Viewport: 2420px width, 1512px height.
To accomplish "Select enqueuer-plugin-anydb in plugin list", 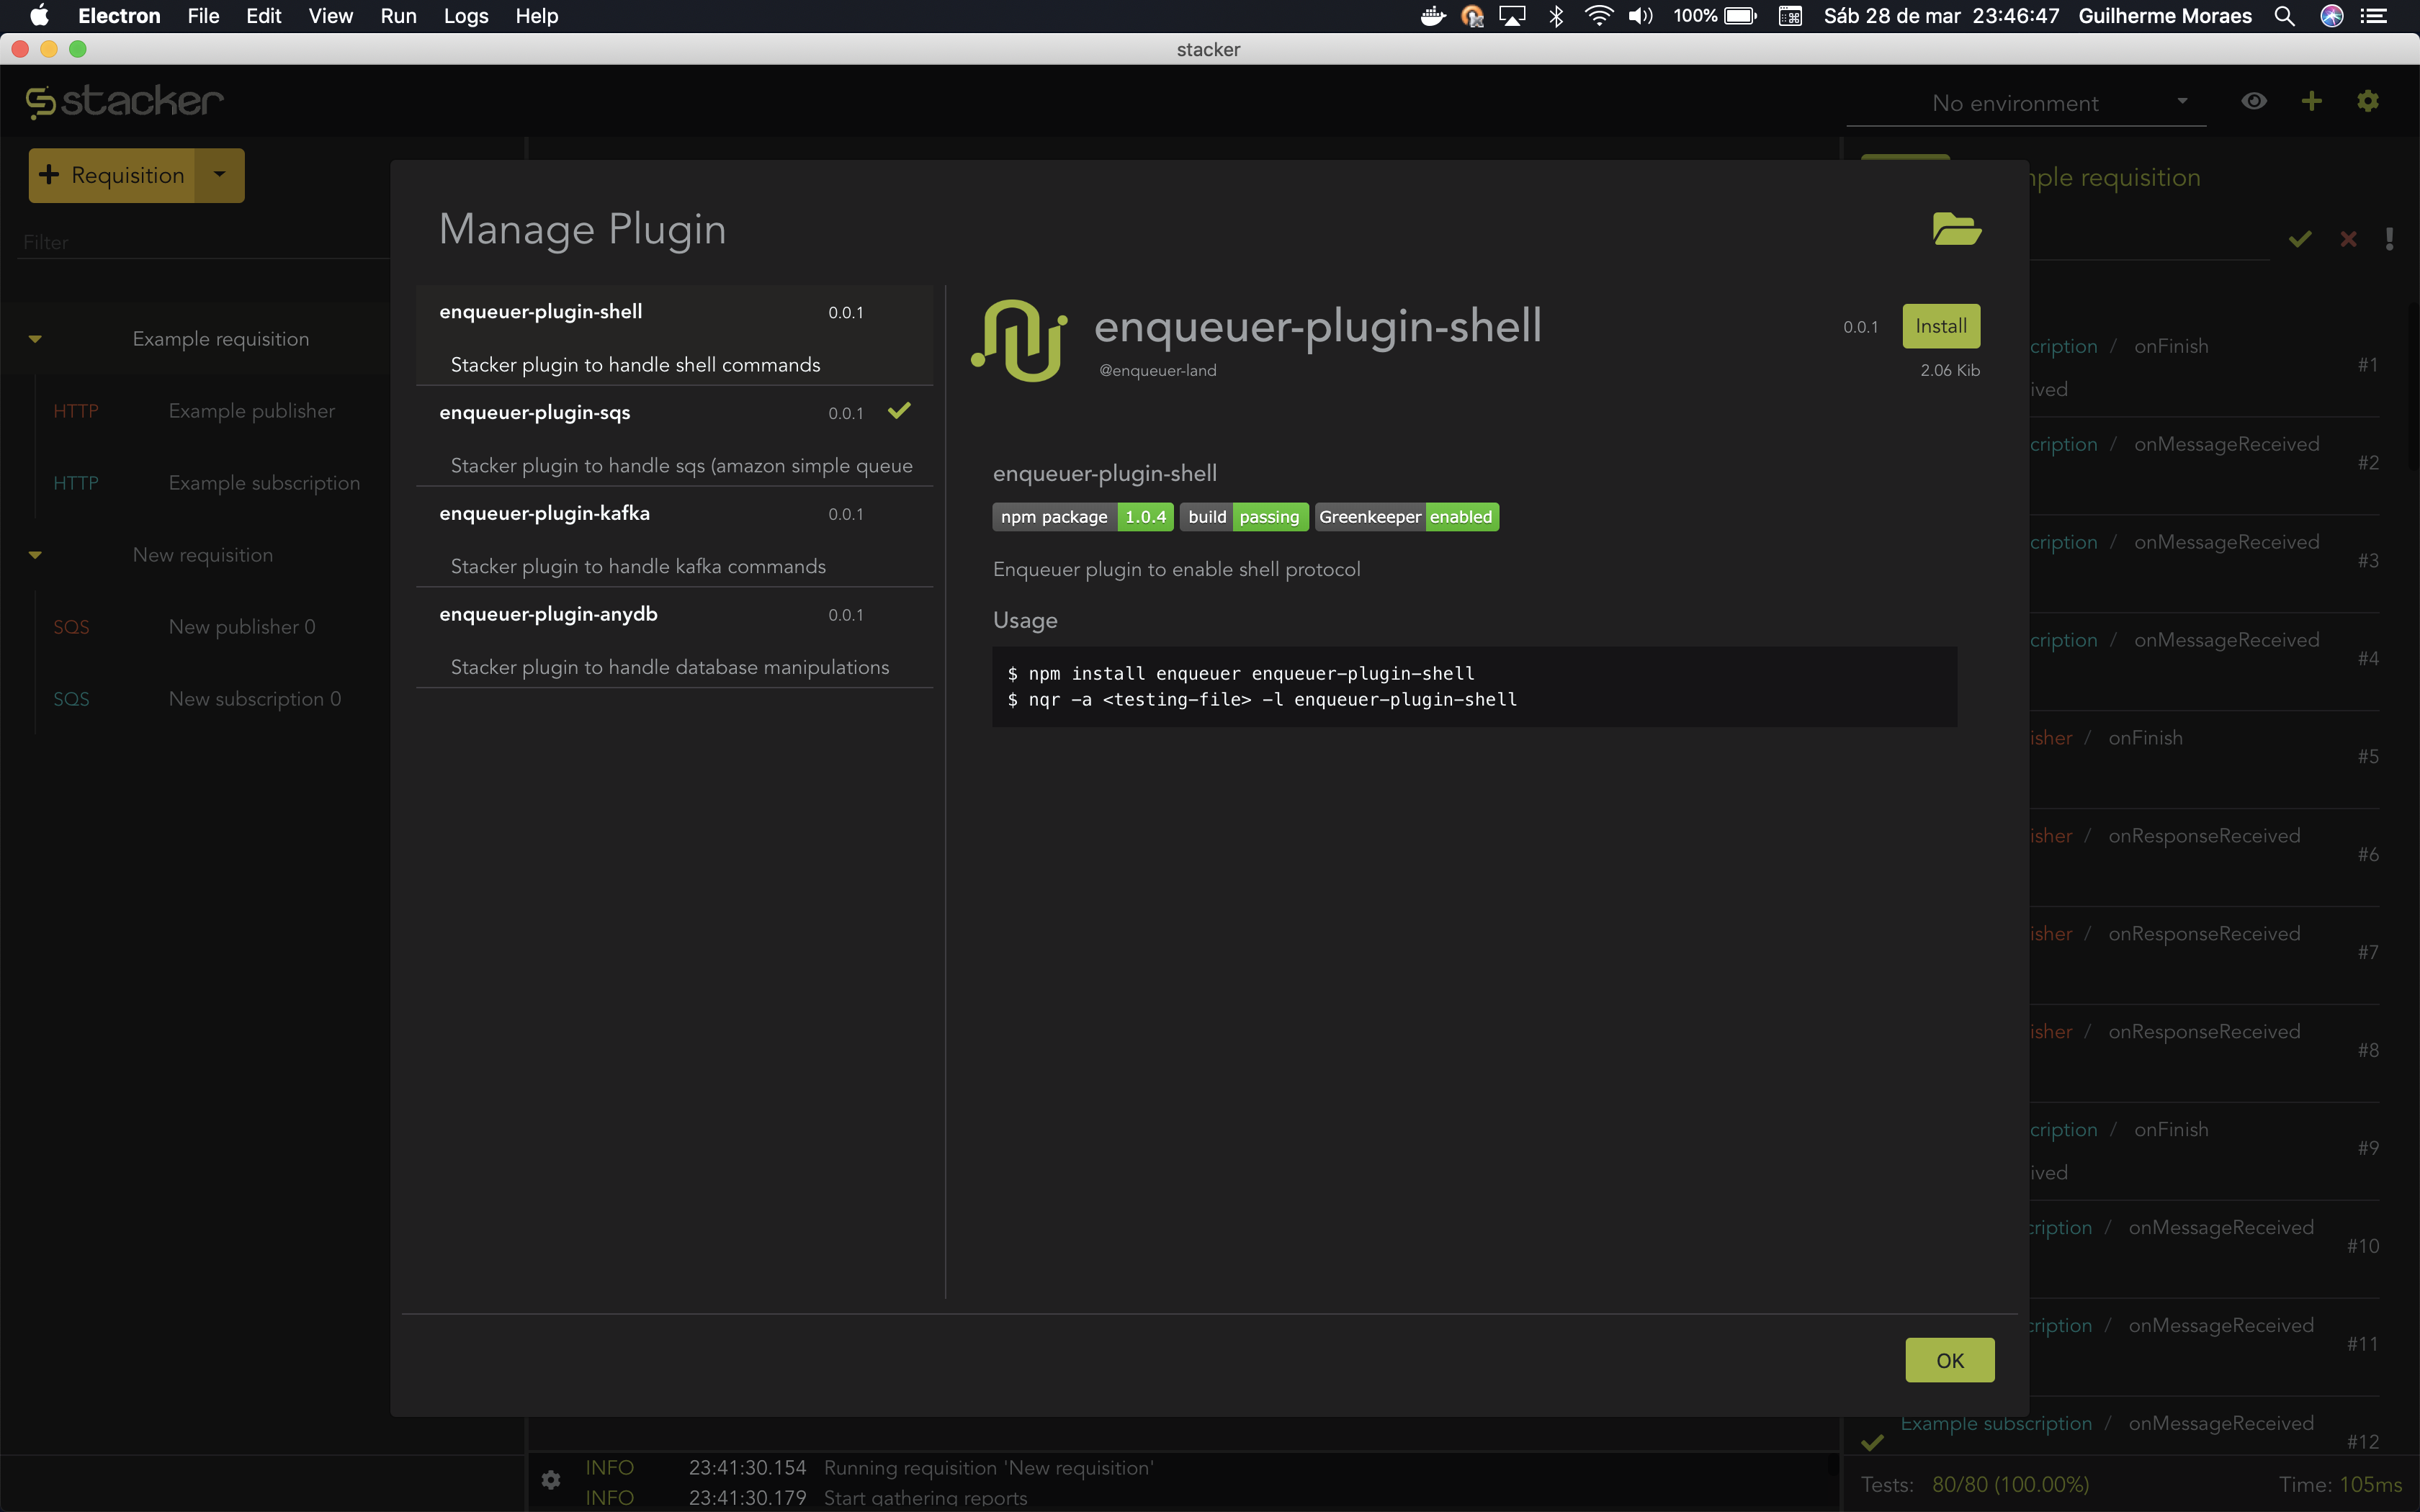I will pyautogui.click(x=675, y=639).
